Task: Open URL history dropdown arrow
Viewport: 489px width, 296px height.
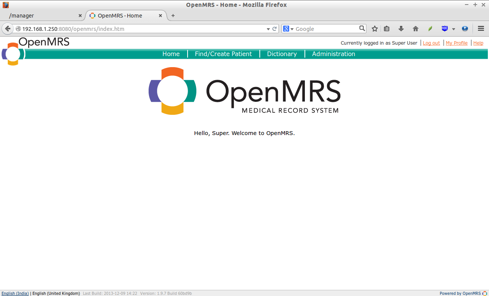Action: (268, 29)
